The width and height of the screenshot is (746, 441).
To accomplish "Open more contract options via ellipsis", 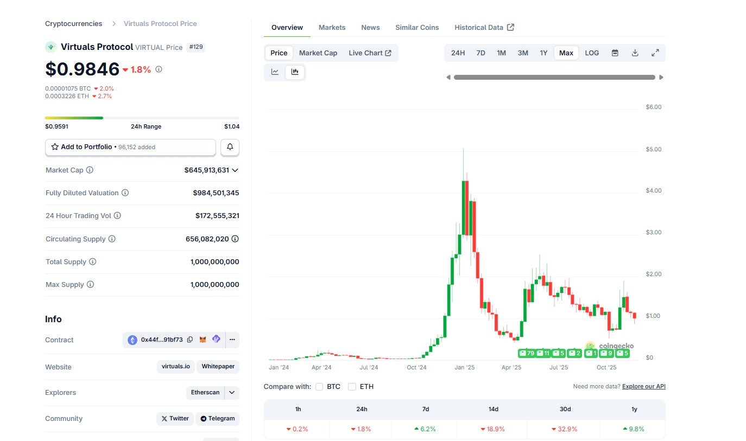I will tap(232, 339).
